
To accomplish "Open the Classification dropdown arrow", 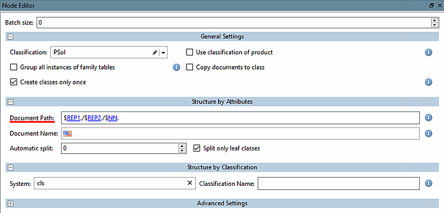I will pos(163,53).
